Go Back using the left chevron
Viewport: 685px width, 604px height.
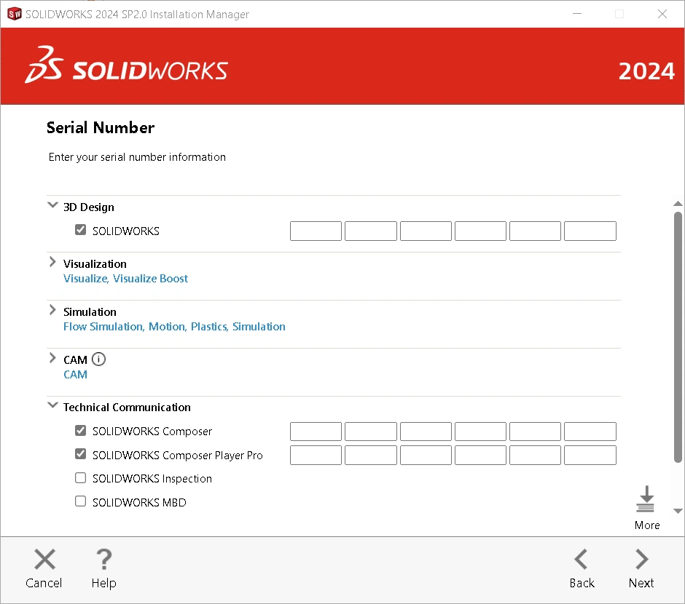[x=581, y=559]
